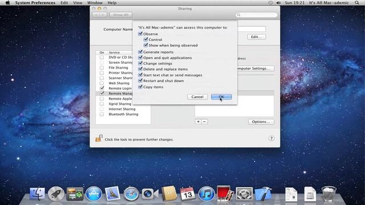Launch iTunes from the Dock
Viewport: 365px width, 205px height.
pos(206,194)
